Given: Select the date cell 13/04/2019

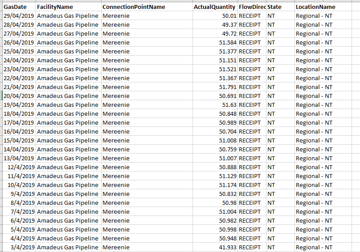Looking at the screenshot, I should click(19, 159).
